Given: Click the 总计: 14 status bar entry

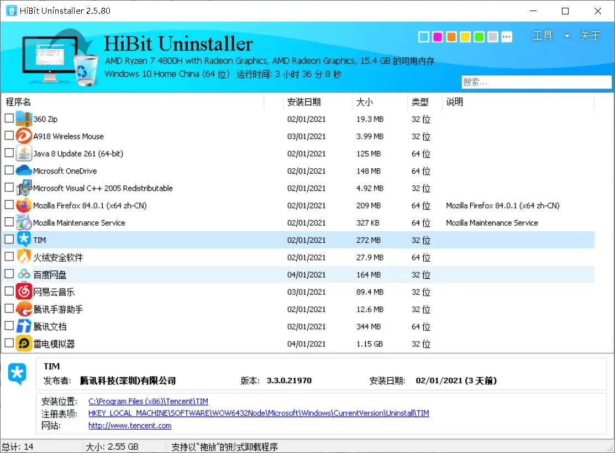Looking at the screenshot, I should 18,447.
